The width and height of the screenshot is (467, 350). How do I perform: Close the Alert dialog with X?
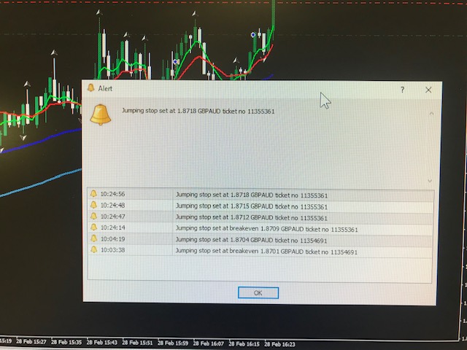coord(428,90)
